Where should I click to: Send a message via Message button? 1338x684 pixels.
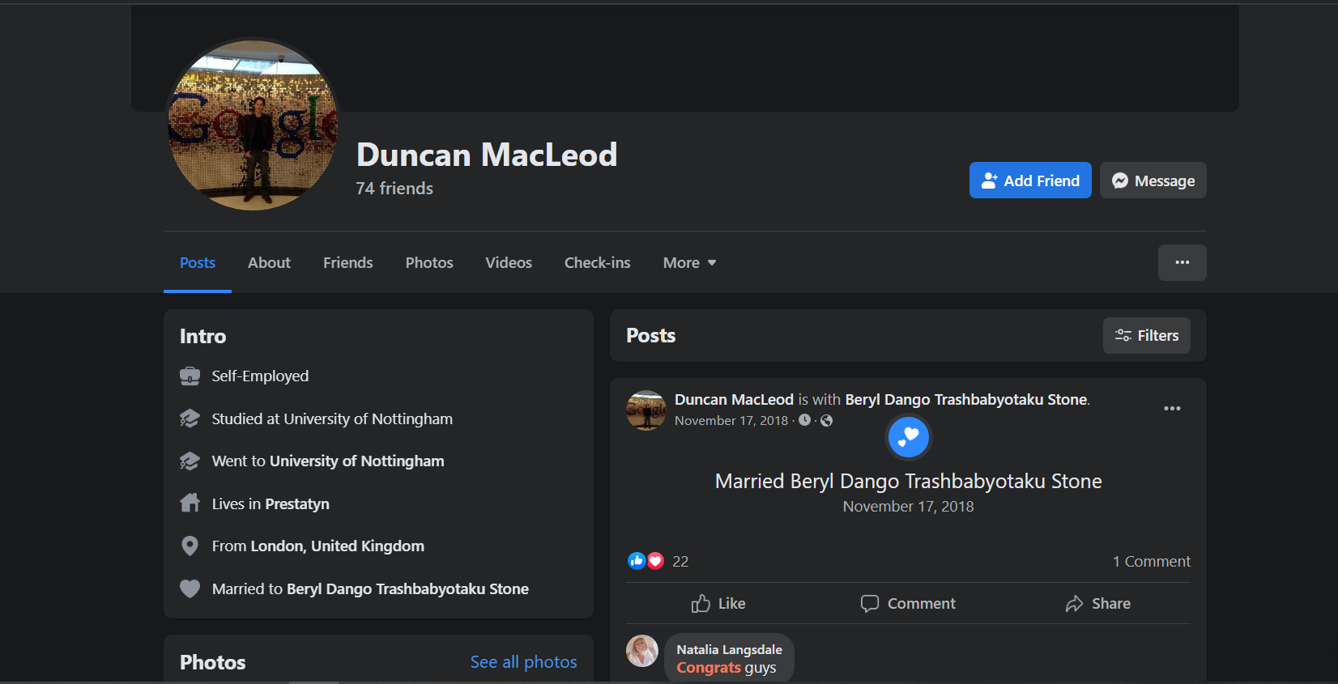pos(1153,181)
